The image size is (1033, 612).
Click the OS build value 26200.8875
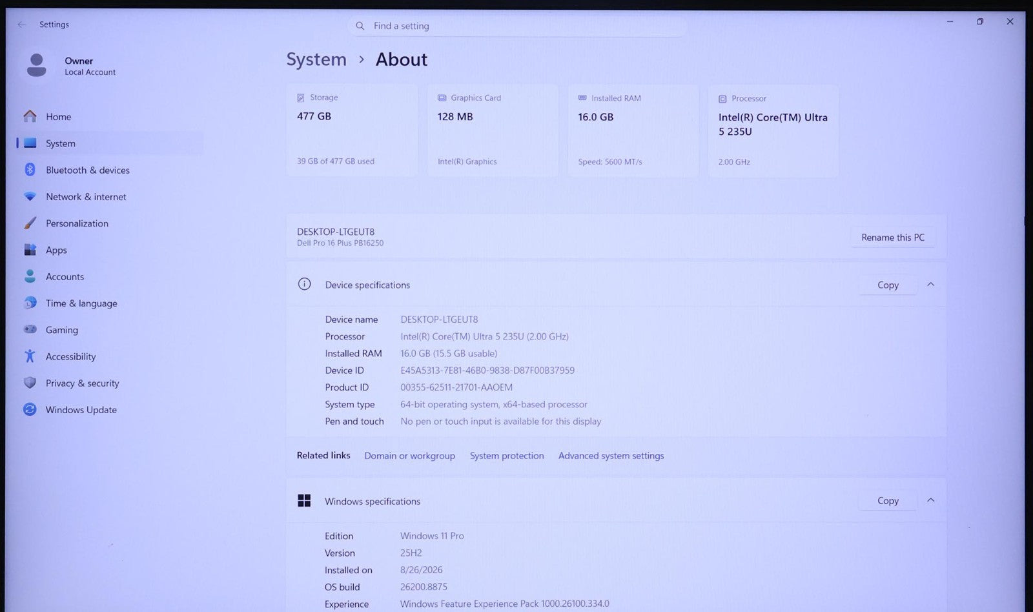tap(424, 587)
